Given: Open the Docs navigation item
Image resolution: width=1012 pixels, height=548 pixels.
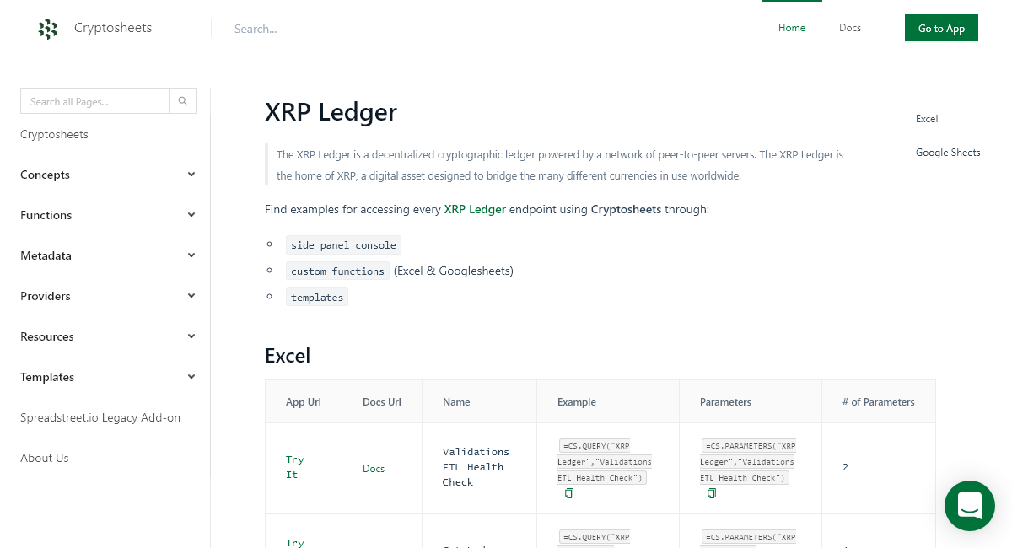Looking at the screenshot, I should (849, 28).
